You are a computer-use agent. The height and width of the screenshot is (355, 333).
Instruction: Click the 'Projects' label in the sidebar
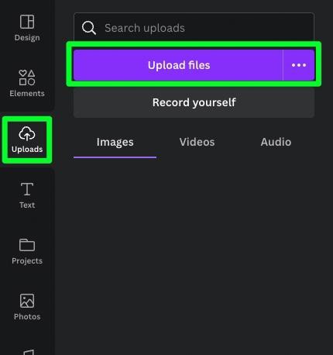(x=27, y=261)
